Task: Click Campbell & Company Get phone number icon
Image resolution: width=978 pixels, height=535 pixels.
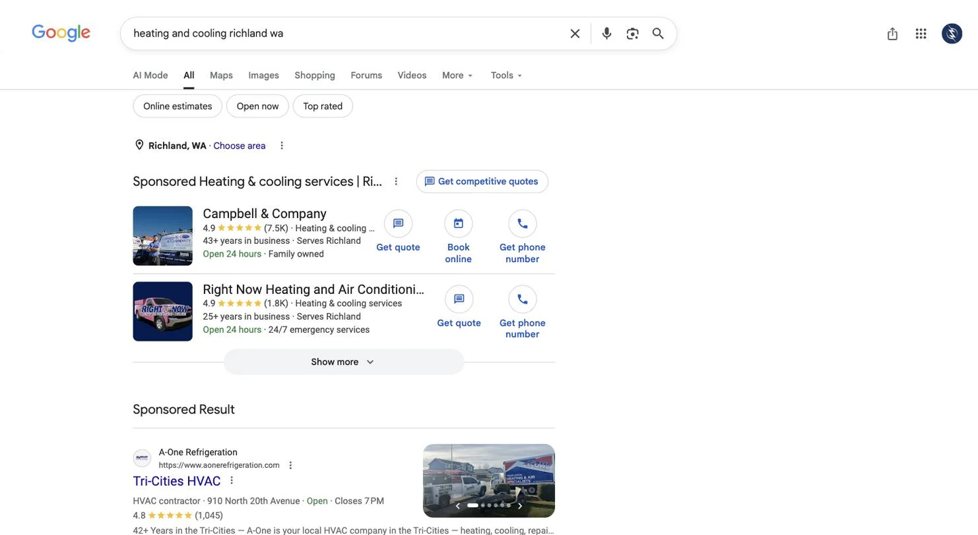Action: pyautogui.click(x=522, y=223)
